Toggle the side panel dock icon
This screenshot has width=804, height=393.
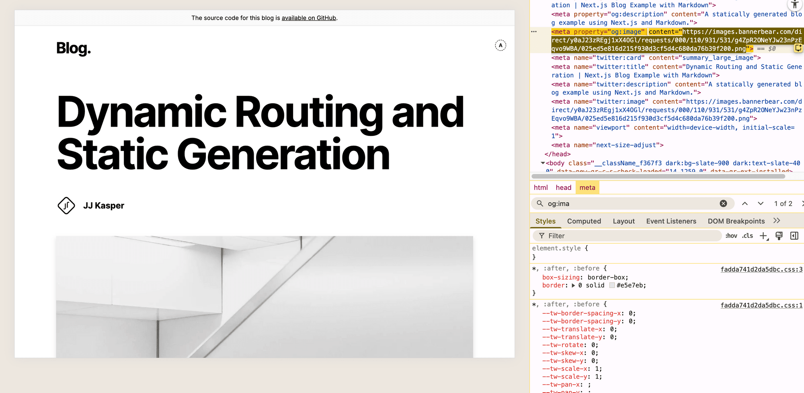[x=794, y=236]
